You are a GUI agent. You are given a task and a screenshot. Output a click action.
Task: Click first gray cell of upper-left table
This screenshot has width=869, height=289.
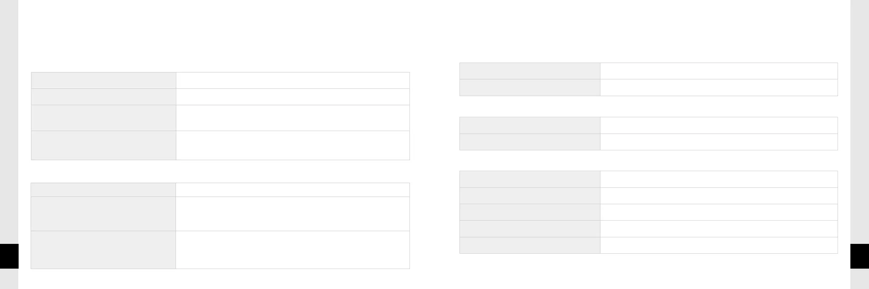104,80
